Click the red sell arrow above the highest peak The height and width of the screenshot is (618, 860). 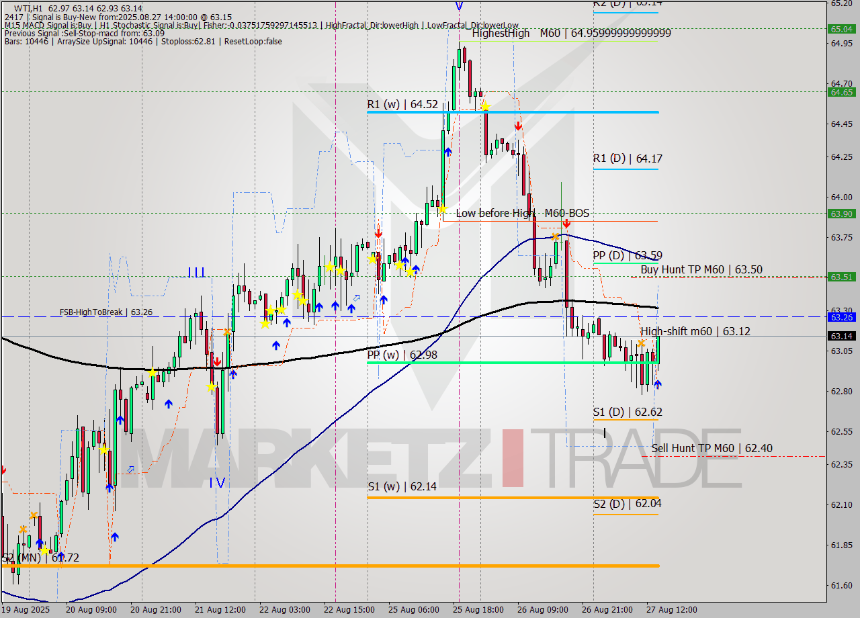[518, 126]
